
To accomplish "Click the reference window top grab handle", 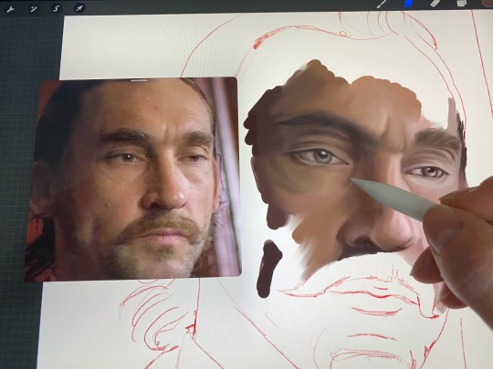I will point(139,81).
